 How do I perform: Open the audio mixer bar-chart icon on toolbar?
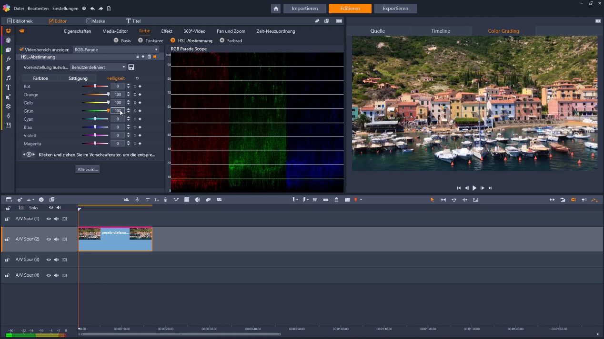coord(127,200)
